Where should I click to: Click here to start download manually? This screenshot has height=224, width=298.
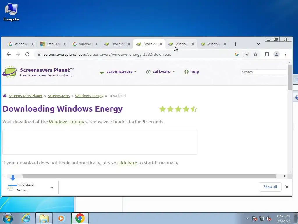tap(127, 163)
